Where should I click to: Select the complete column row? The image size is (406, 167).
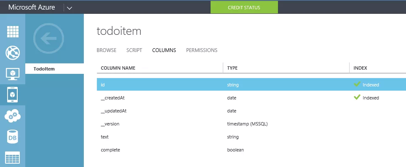[x=251, y=150]
